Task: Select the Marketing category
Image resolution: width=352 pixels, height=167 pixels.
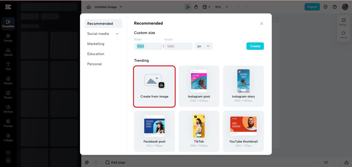Action: pyautogui.click(x=96, y=44)
